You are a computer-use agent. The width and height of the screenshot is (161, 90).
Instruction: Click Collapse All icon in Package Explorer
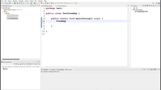pyautogui.click(x=31, y=5)
